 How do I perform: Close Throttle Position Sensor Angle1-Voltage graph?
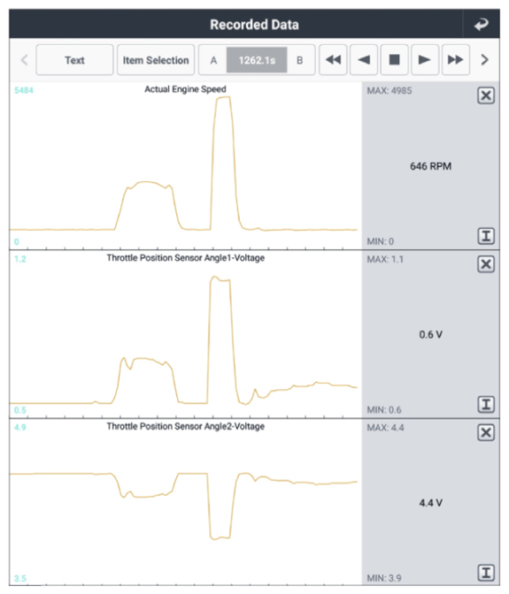[486, 264]
